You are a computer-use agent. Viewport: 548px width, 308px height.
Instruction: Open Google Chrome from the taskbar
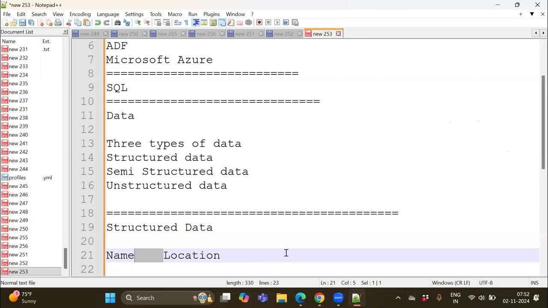[319, 298]
